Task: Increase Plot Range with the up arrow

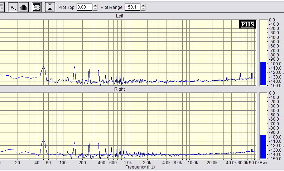Action: pyautogui.click(x=143, y=6)
